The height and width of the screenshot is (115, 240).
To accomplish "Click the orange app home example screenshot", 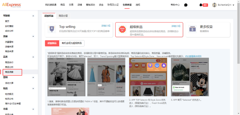I will [x=148, y=77].
